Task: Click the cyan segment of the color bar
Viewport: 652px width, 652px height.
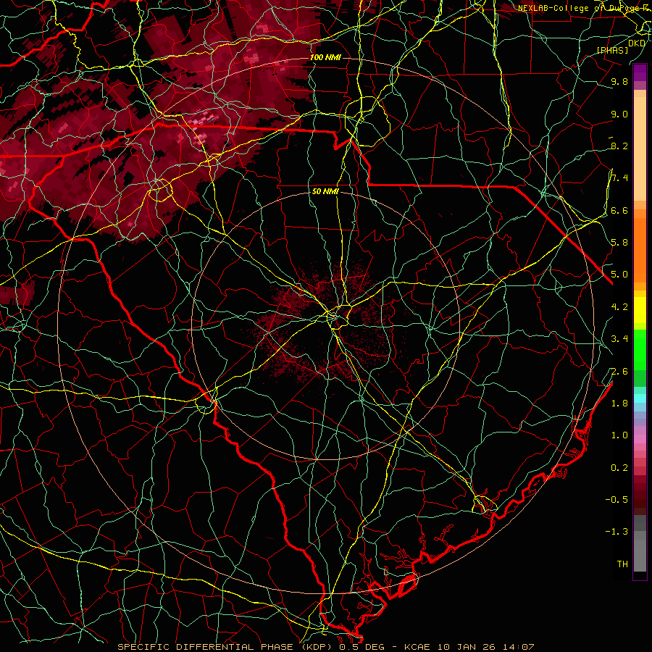Action: point(640,398)
